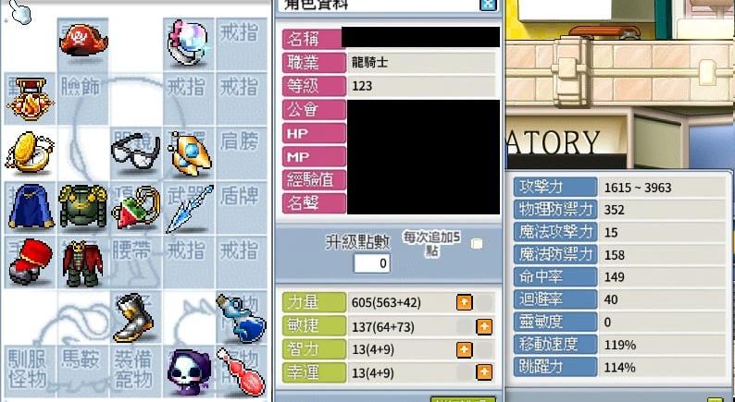Viewport: 735px width, 402px height.
Task: Select the green armor top icon
Action: [x=83, y=206]
